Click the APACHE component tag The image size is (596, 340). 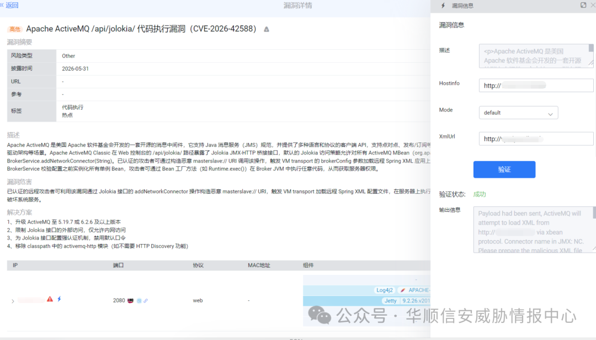coord(415,290)
